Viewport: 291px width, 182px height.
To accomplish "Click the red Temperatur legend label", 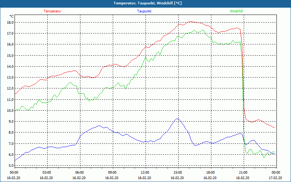I will point(52,11).
